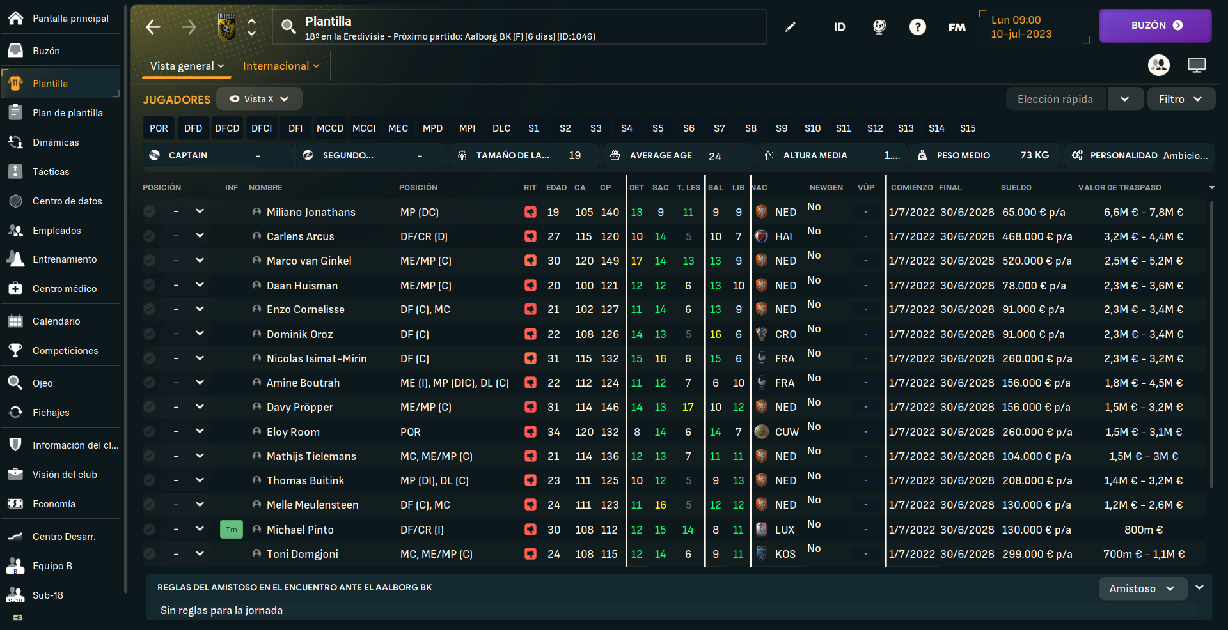Open the Vista general tab menu
Screen dimensions: 1228x630
[187, 66]
